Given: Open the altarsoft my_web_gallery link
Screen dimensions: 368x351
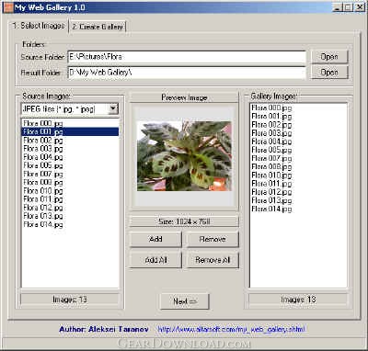Looking at the screenshot, I should 231,330.
